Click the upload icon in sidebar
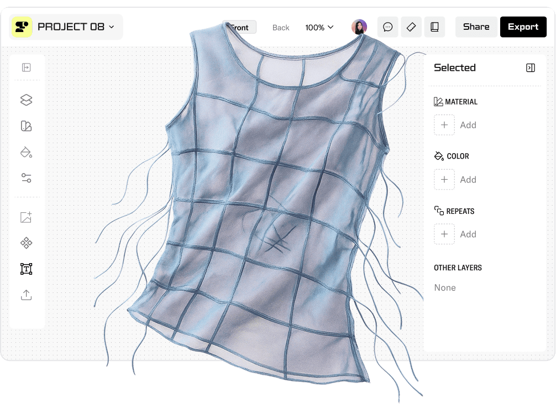Viewport: 556px width, 414px height. [26, 295]
